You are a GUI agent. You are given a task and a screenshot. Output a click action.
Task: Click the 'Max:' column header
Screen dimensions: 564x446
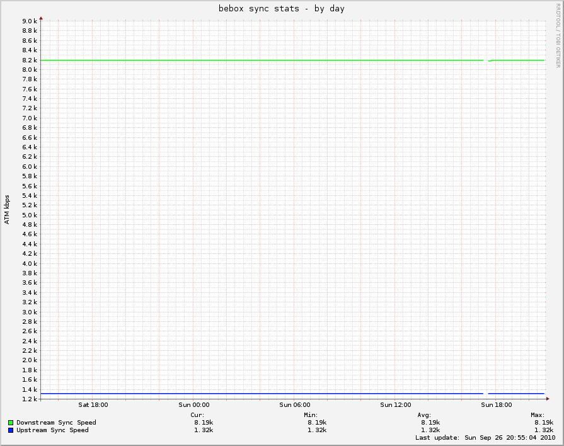[x=538, y=415]
